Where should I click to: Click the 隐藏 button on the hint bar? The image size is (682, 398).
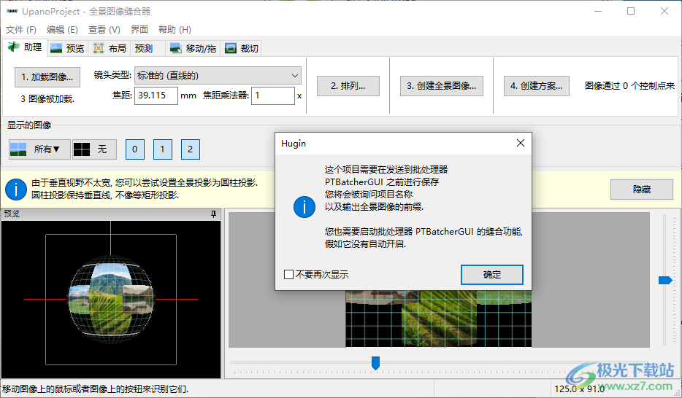[642, 190]
